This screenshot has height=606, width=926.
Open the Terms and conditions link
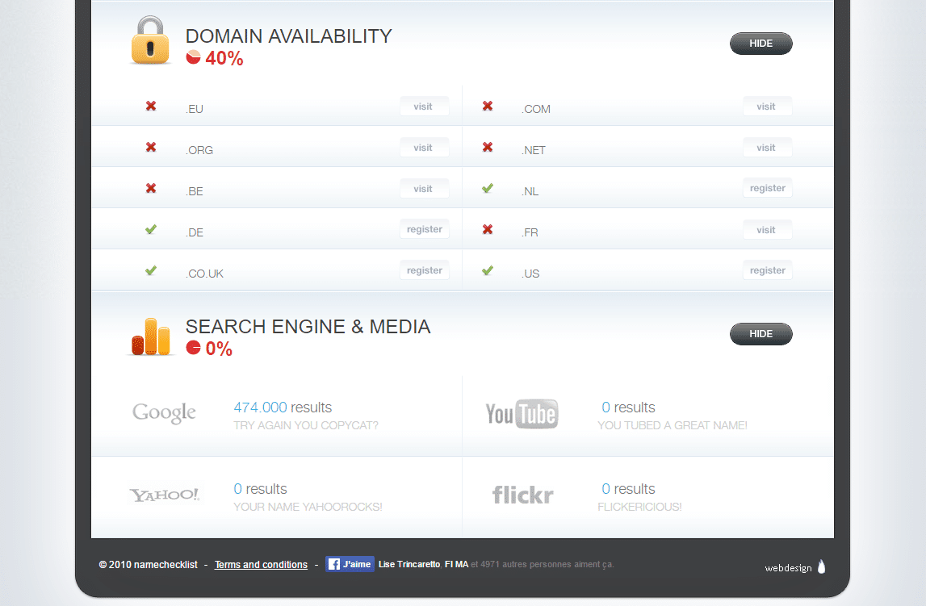point(261,565)
